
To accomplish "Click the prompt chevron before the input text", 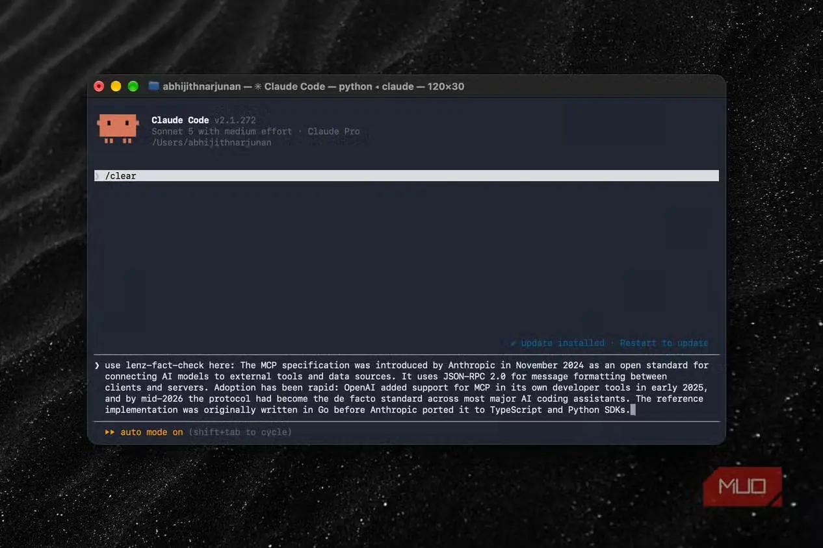I will pos(97,366).
